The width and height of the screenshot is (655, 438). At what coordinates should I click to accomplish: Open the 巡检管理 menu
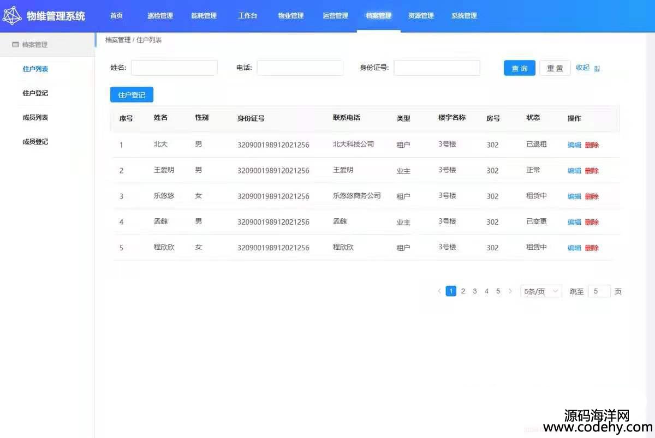[x=160, y=16]
